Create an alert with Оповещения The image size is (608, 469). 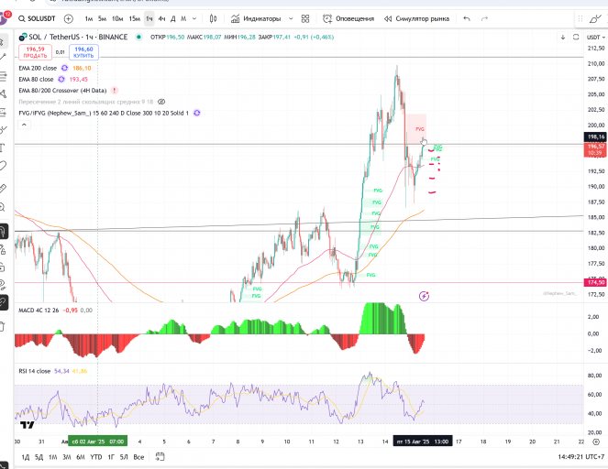(x=348, y=18)
